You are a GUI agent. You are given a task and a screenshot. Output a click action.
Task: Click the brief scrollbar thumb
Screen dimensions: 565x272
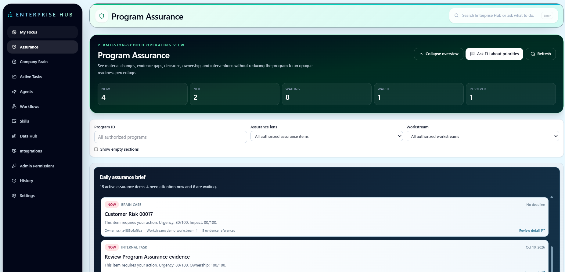point(552,259)
